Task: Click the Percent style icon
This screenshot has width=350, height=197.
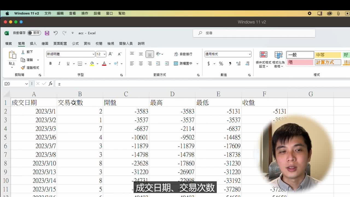Action: pyautogui.click(x=221, y=63)
